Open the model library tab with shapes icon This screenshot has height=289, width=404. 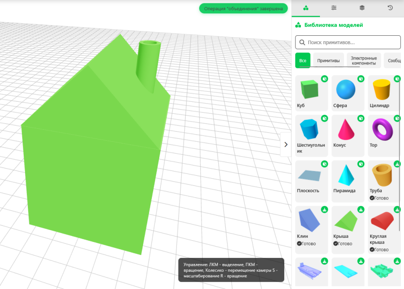(306, 8)
